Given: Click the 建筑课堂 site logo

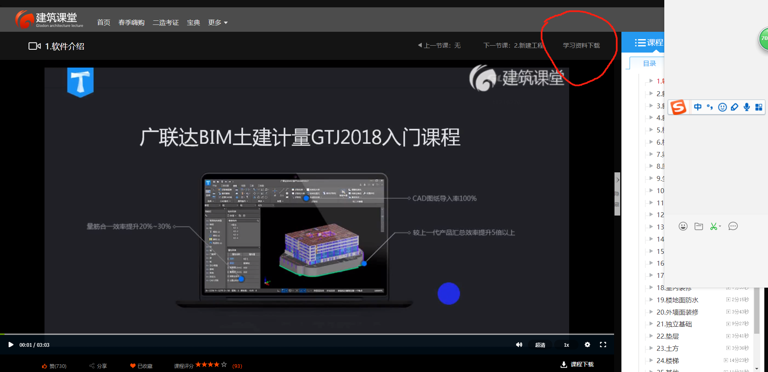Looking at the screenshot, I should click(x=49, y=19).
